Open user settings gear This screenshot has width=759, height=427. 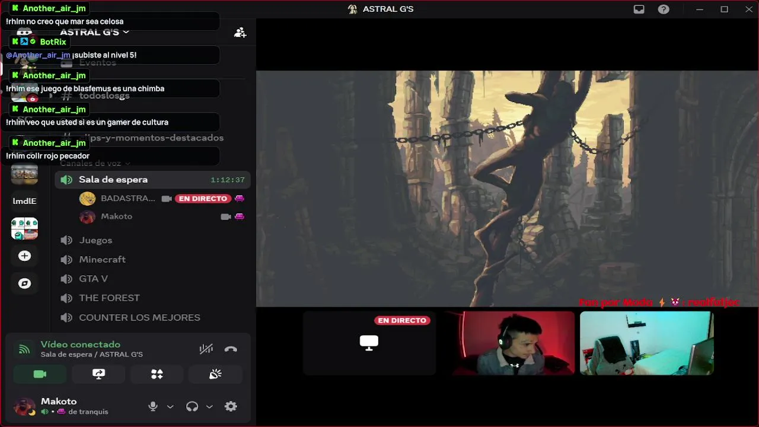(231, 406)
